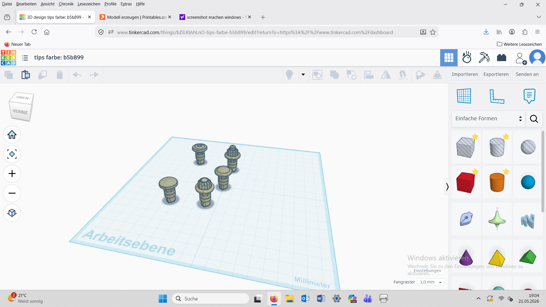This screenshot has width=546, height=307.
Task: Open the 3D design grid view
Action: [x=449, y=58]
